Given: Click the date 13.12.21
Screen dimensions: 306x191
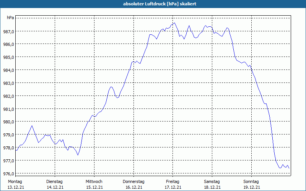Looking at the screenshot, I should pyautogui.click(x=16, y=187).
